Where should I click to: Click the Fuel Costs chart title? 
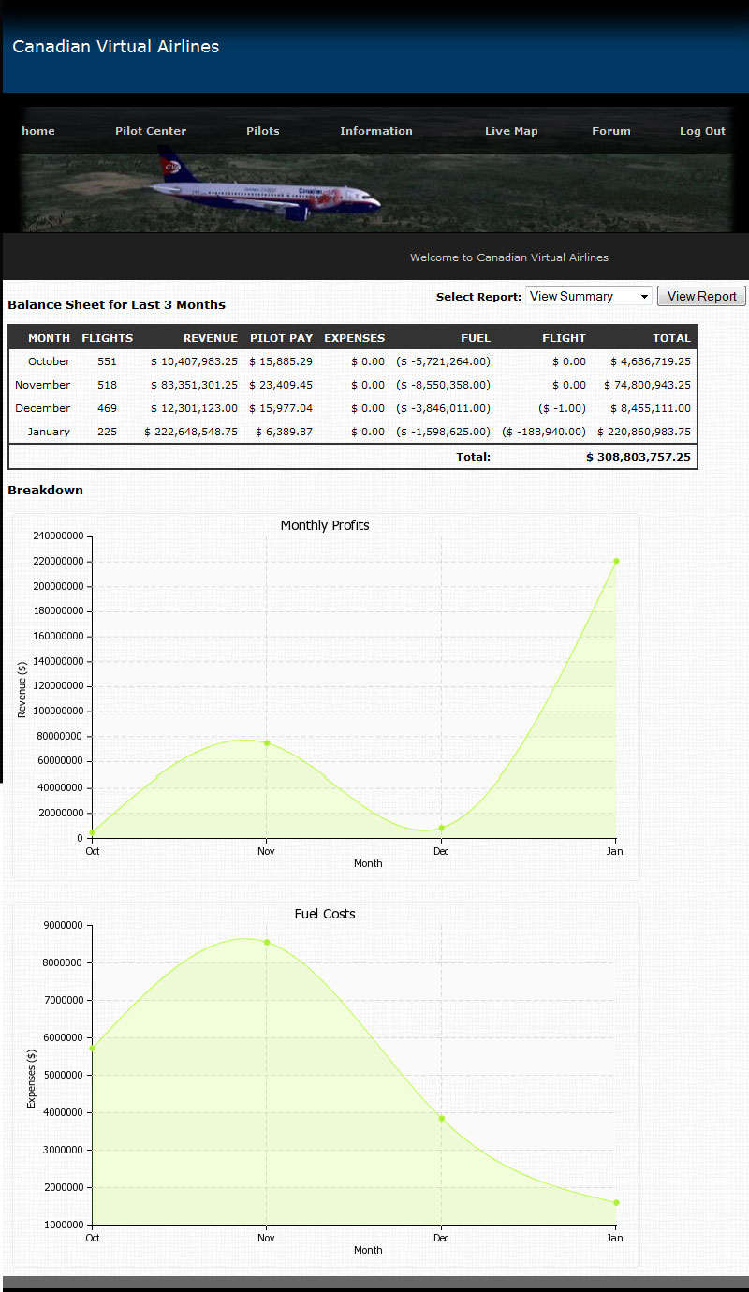click(x=325, y=914)
